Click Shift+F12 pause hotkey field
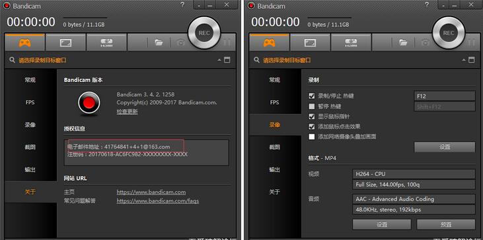This screenshot has width=483, height=240. click(x=445, y=107)
